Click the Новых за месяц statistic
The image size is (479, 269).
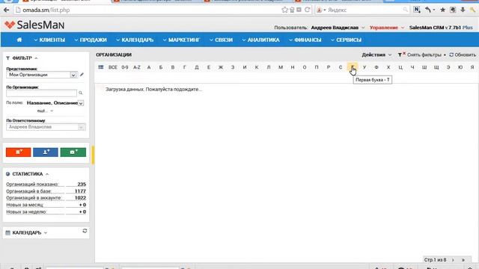click(46, 205)
